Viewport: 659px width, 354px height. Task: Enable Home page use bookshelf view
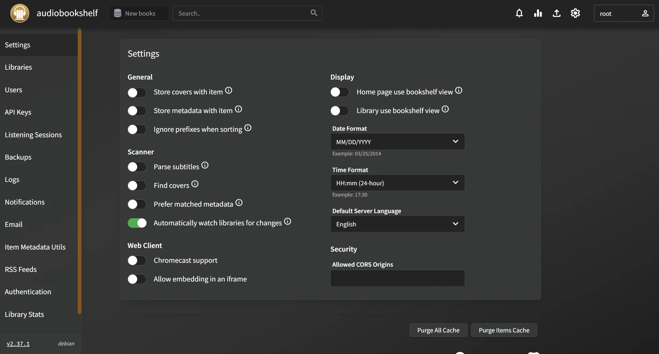(x=340, y=92)
